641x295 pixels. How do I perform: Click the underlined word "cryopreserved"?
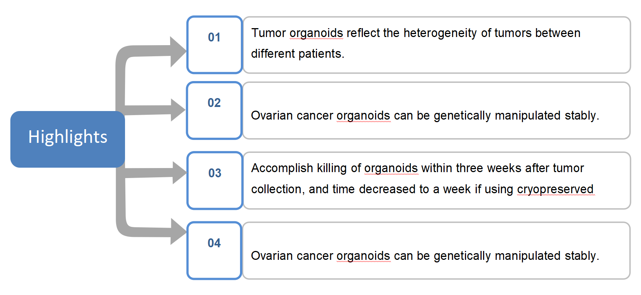(x=555, y=189)
